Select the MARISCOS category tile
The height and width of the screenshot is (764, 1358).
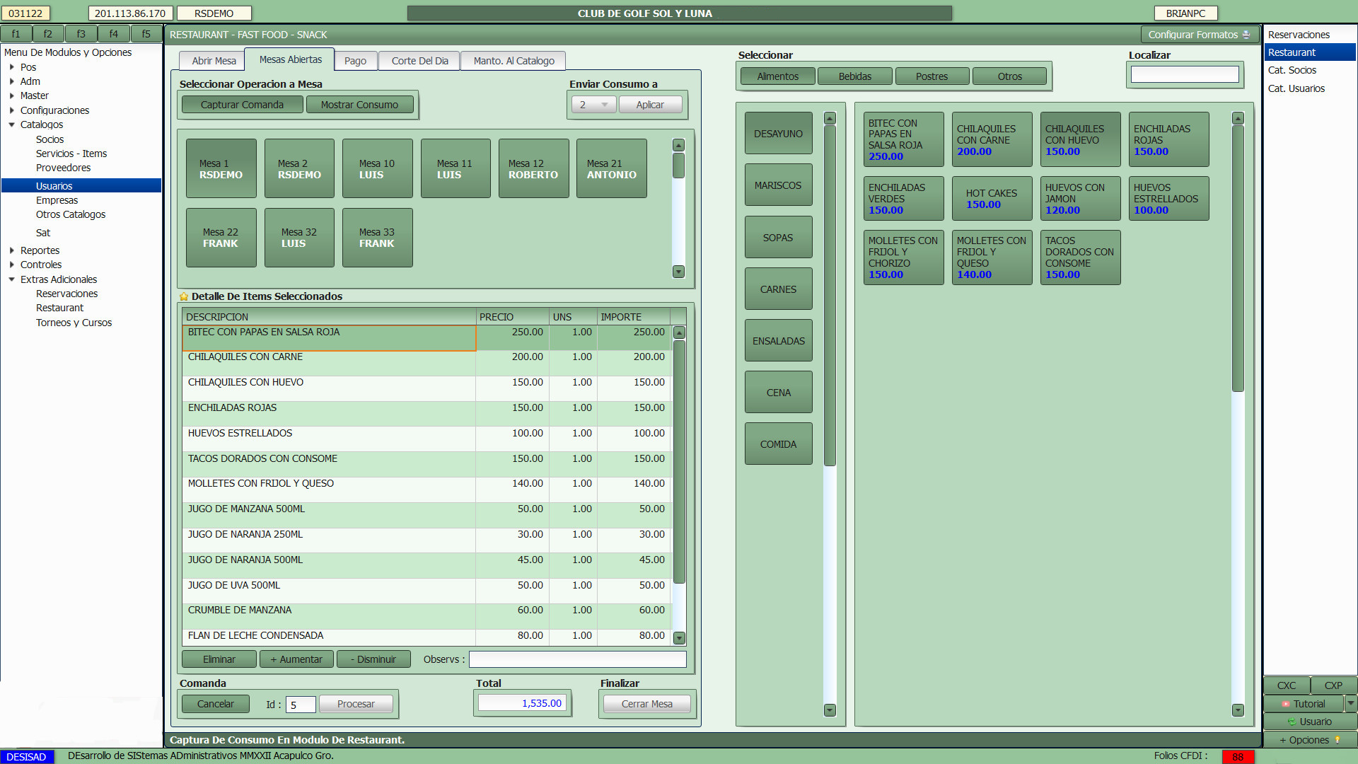778,185
